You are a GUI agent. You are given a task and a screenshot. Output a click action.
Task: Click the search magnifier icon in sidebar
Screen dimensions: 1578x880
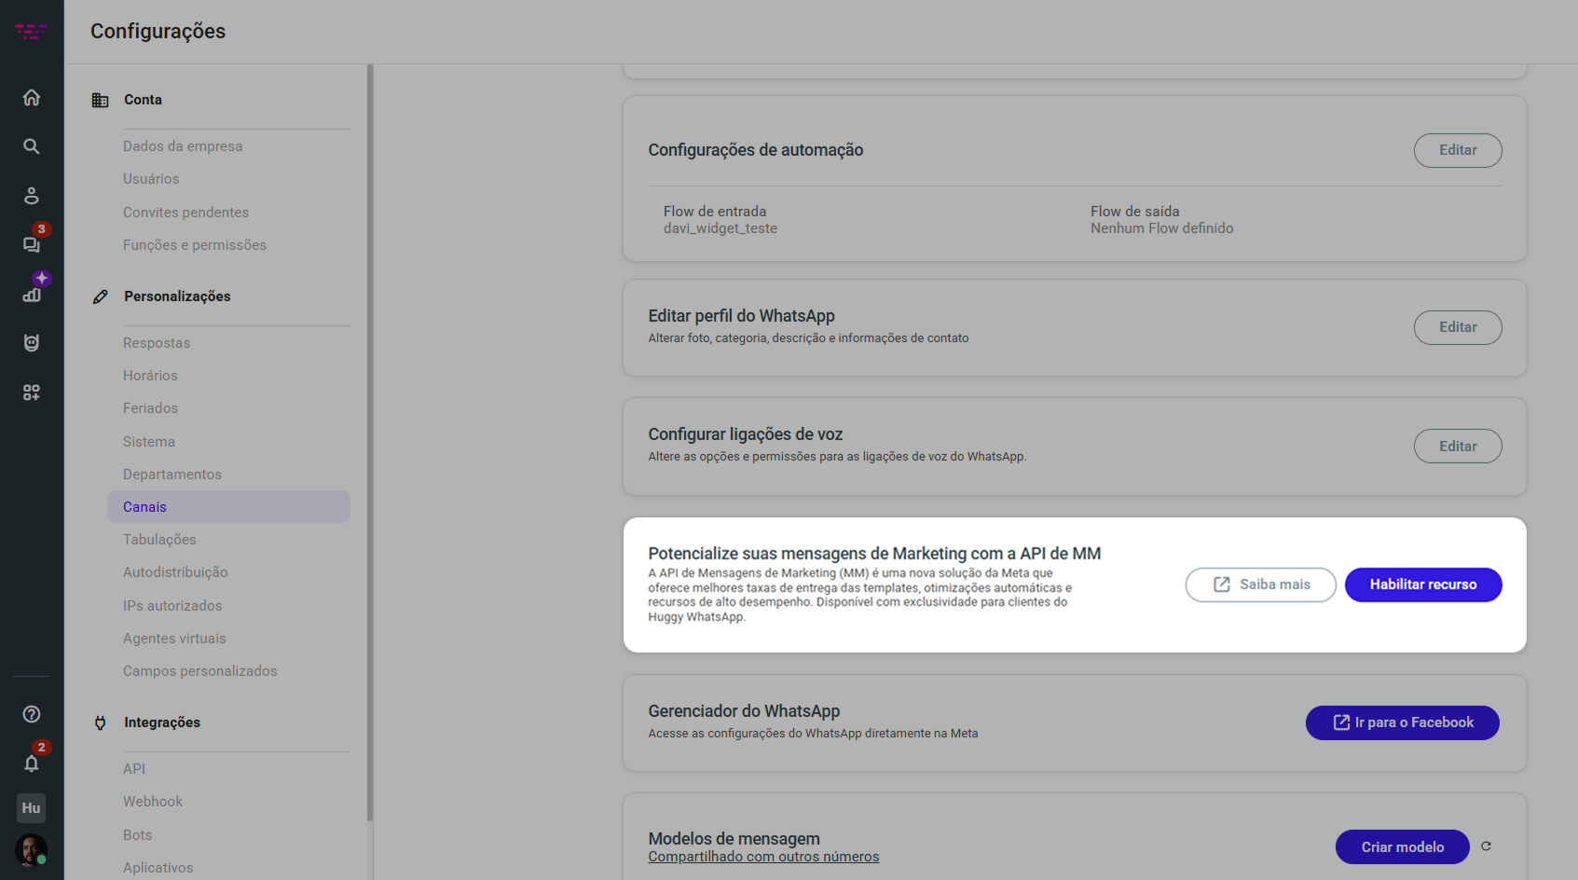[x=32, y=146]
